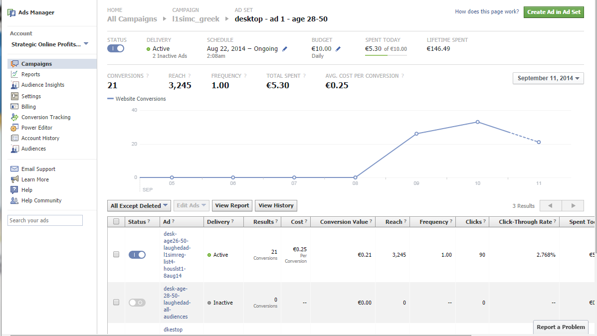The image size is (597, 336).
Task: Open the September 11, 2014 date dropdown
Action: [x=548, y=78]
